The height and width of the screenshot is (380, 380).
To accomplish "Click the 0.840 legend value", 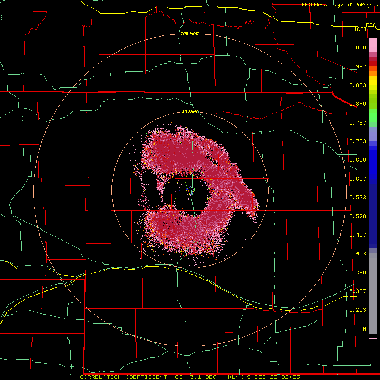I will pos(358,104).
